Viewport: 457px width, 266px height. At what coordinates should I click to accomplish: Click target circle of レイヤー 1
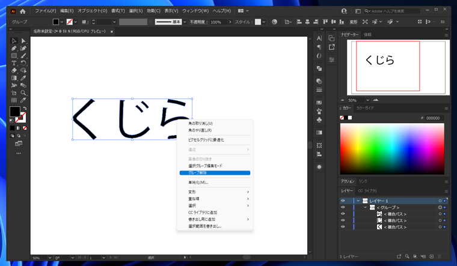point(440,201)
